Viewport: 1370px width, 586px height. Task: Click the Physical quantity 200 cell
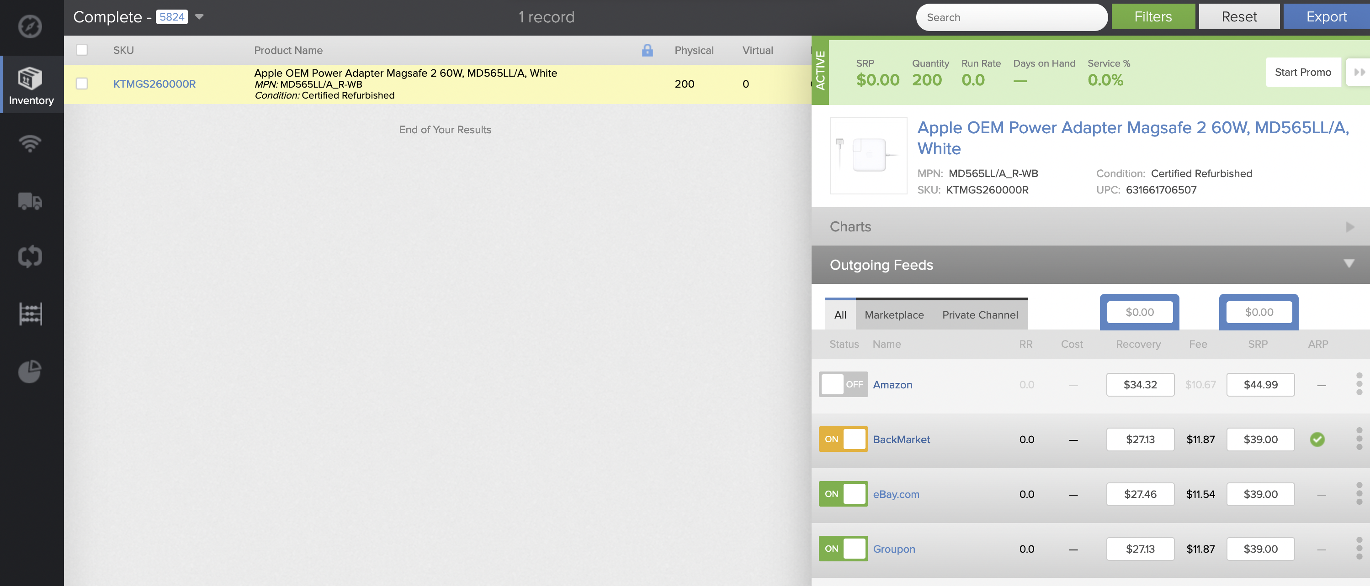[x=685, y=84]
